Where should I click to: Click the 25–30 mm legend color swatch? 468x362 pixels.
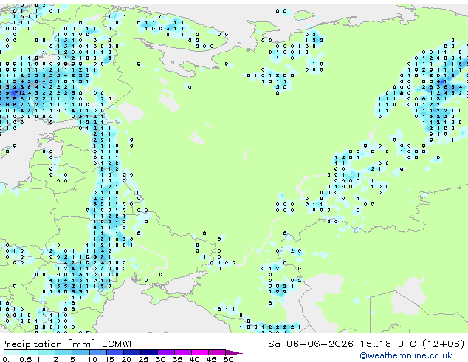pyautogui.click(x=148, y=352)
